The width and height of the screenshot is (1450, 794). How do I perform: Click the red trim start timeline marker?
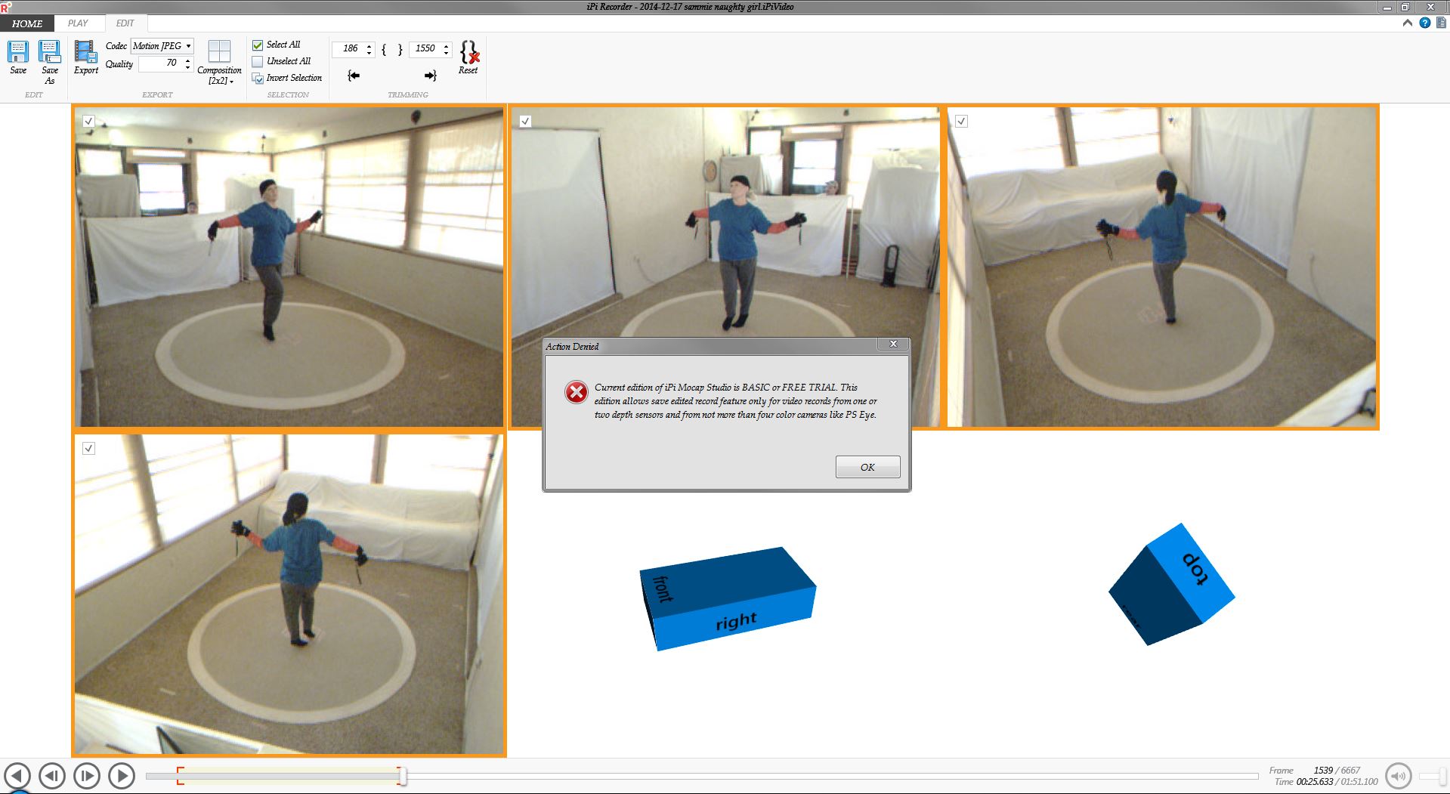[180, 776]
